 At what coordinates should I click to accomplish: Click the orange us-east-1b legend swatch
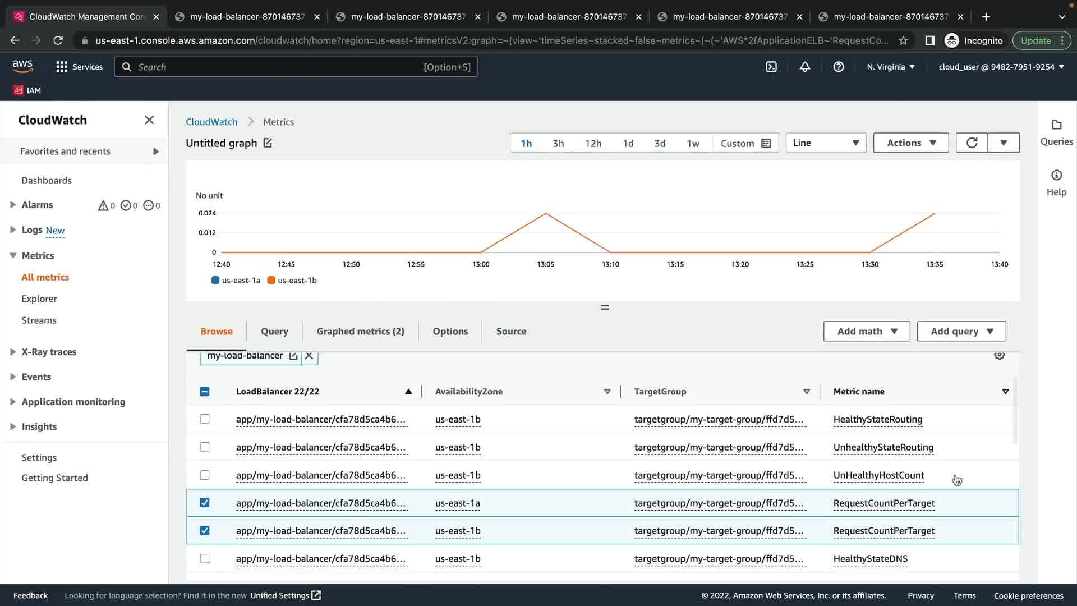tap(271, 281)
